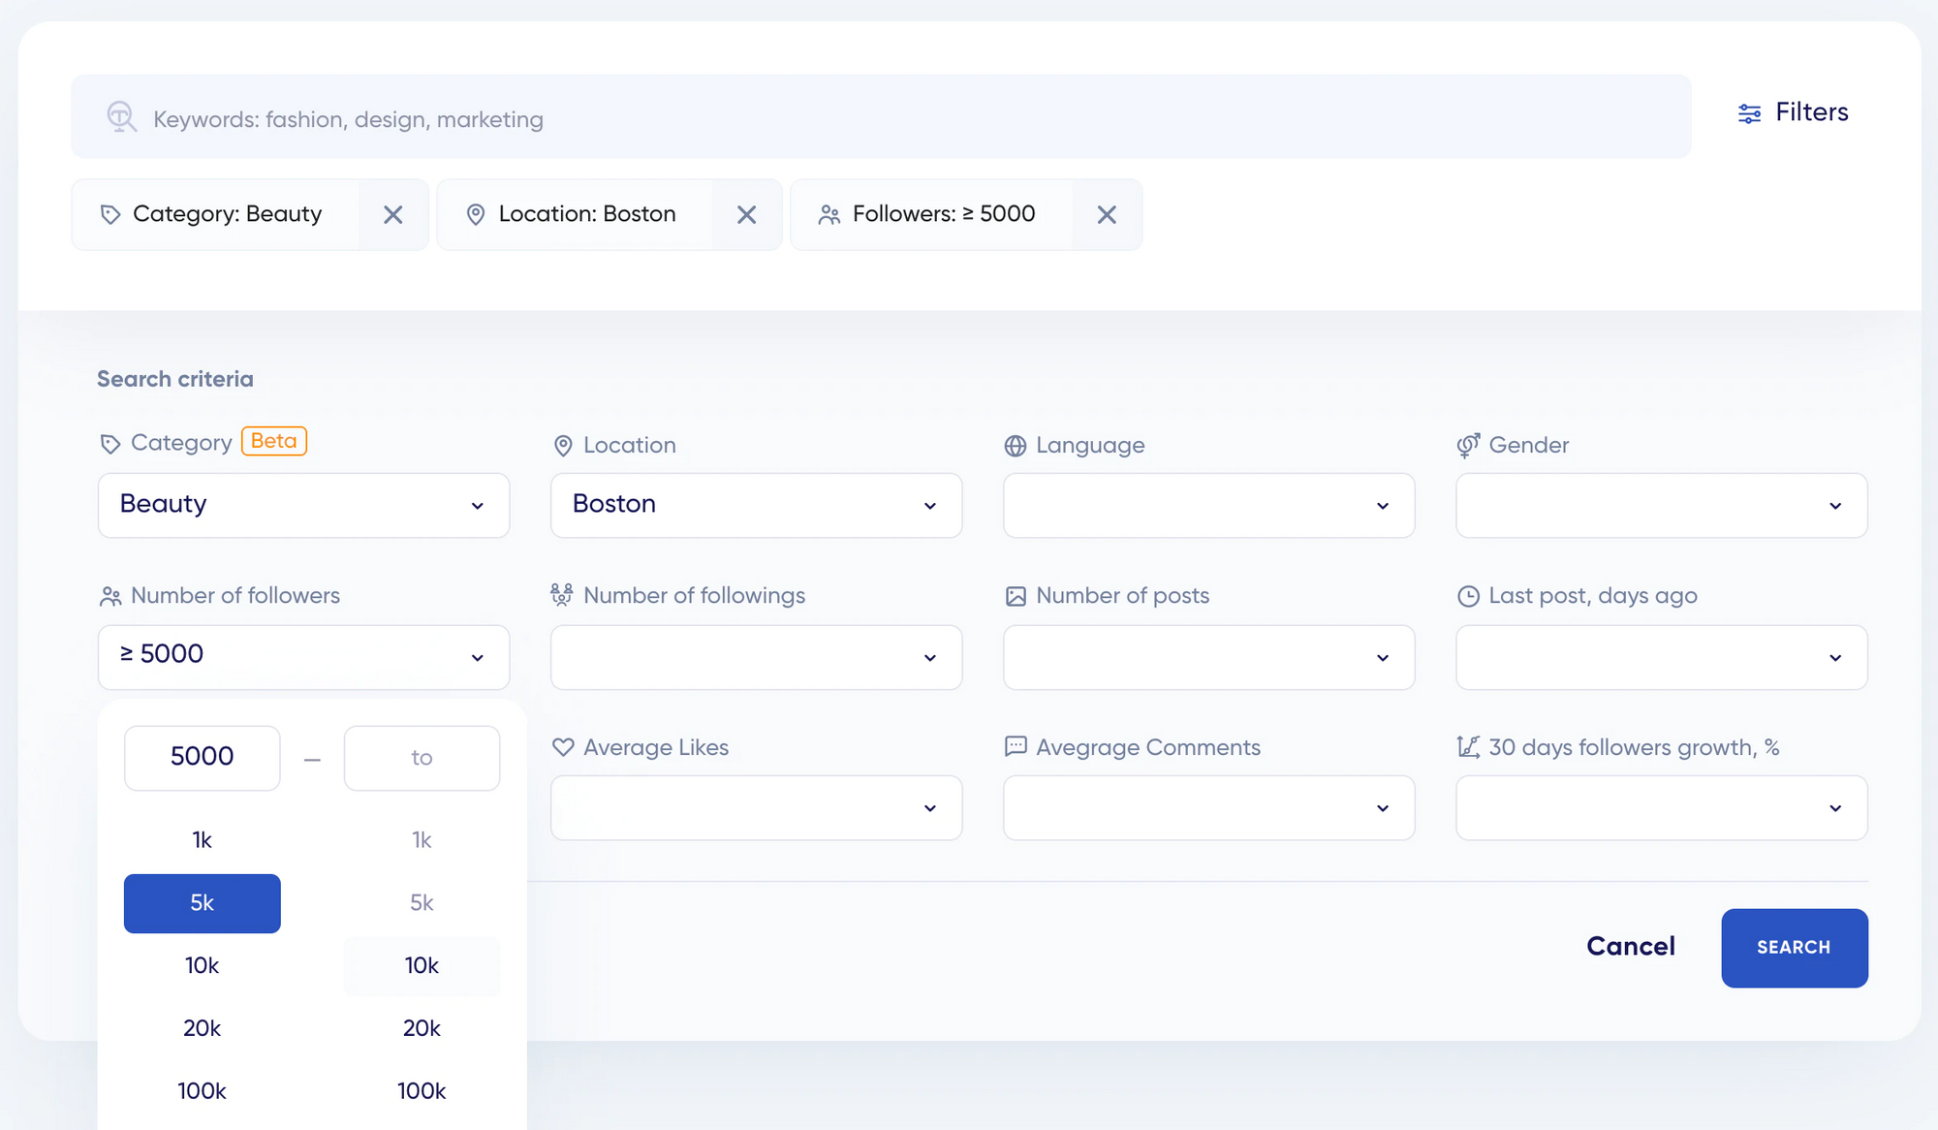Expand the Language dropdown
Screen dimensions: 1938x1130
[1208, 505]
